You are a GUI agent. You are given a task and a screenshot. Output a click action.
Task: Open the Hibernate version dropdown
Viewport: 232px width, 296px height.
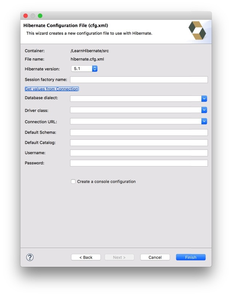coord(84,69)
